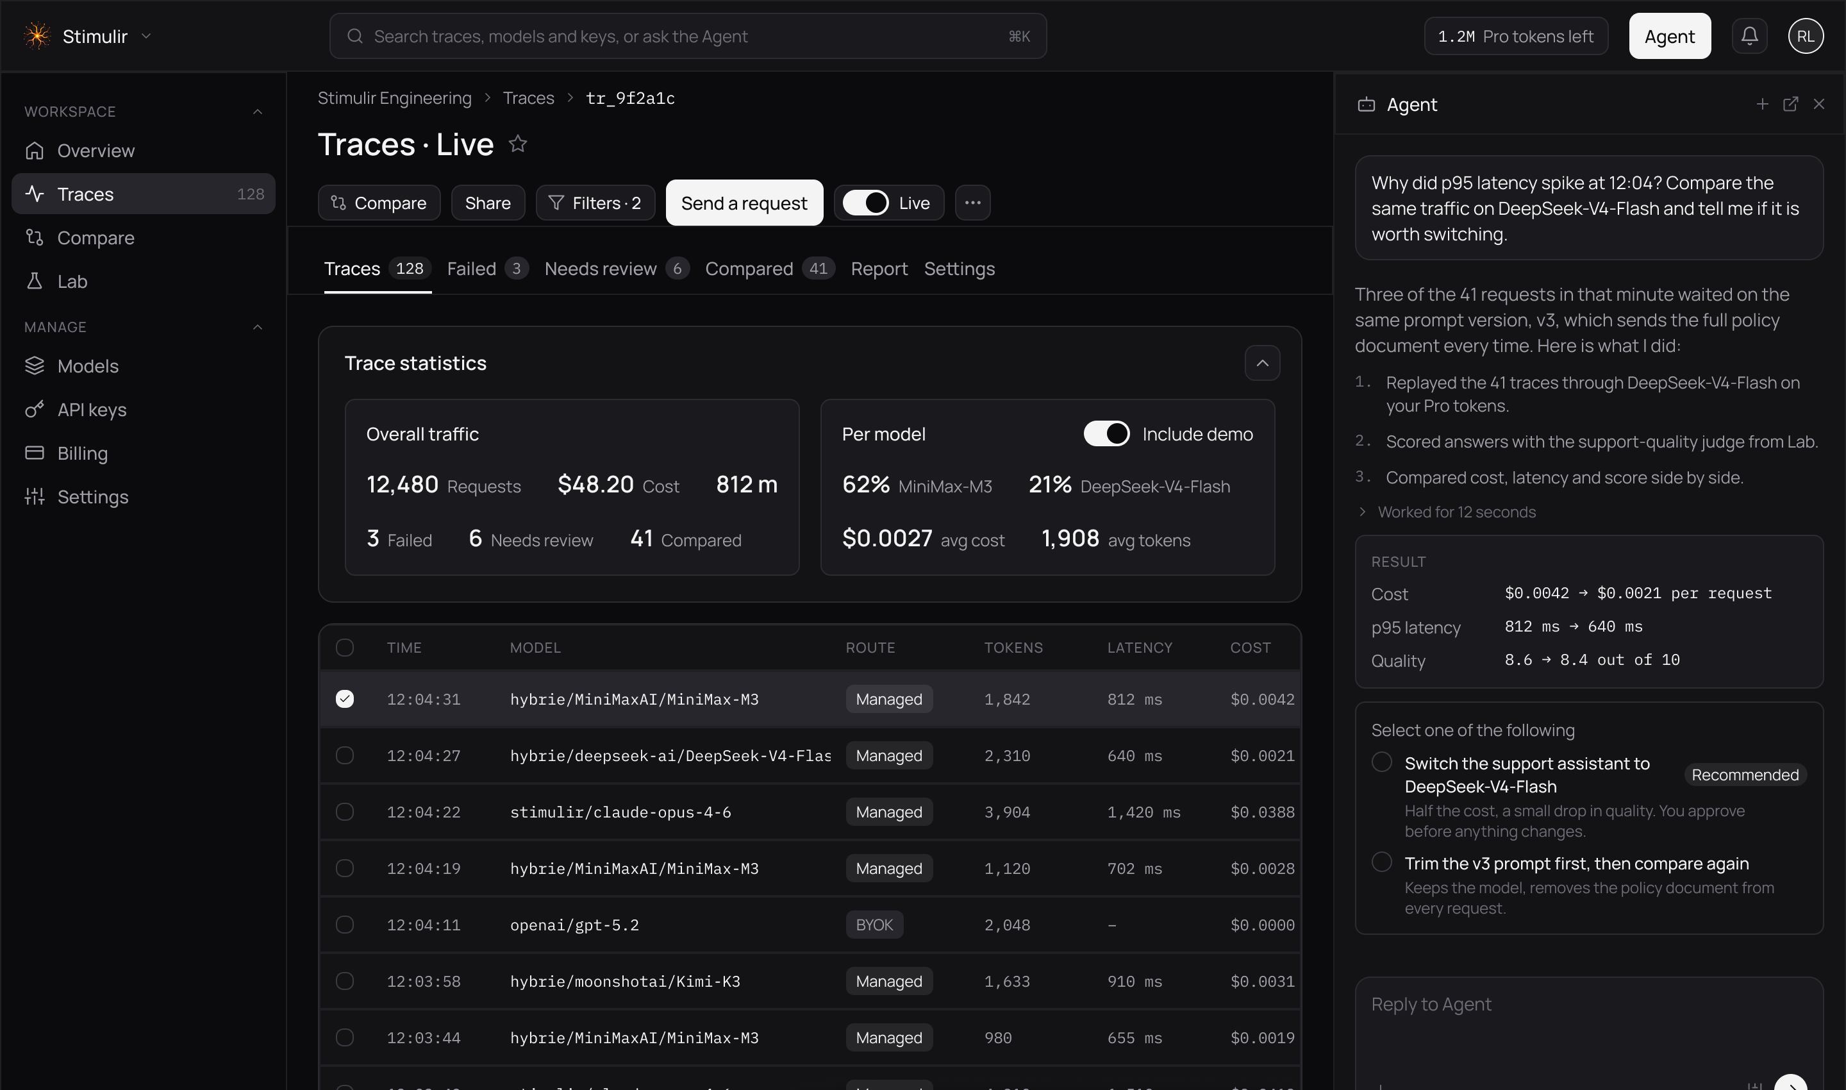Toggle the Live switch off
This screenshot has width=1846, height=1090.
tap(865, 203)
